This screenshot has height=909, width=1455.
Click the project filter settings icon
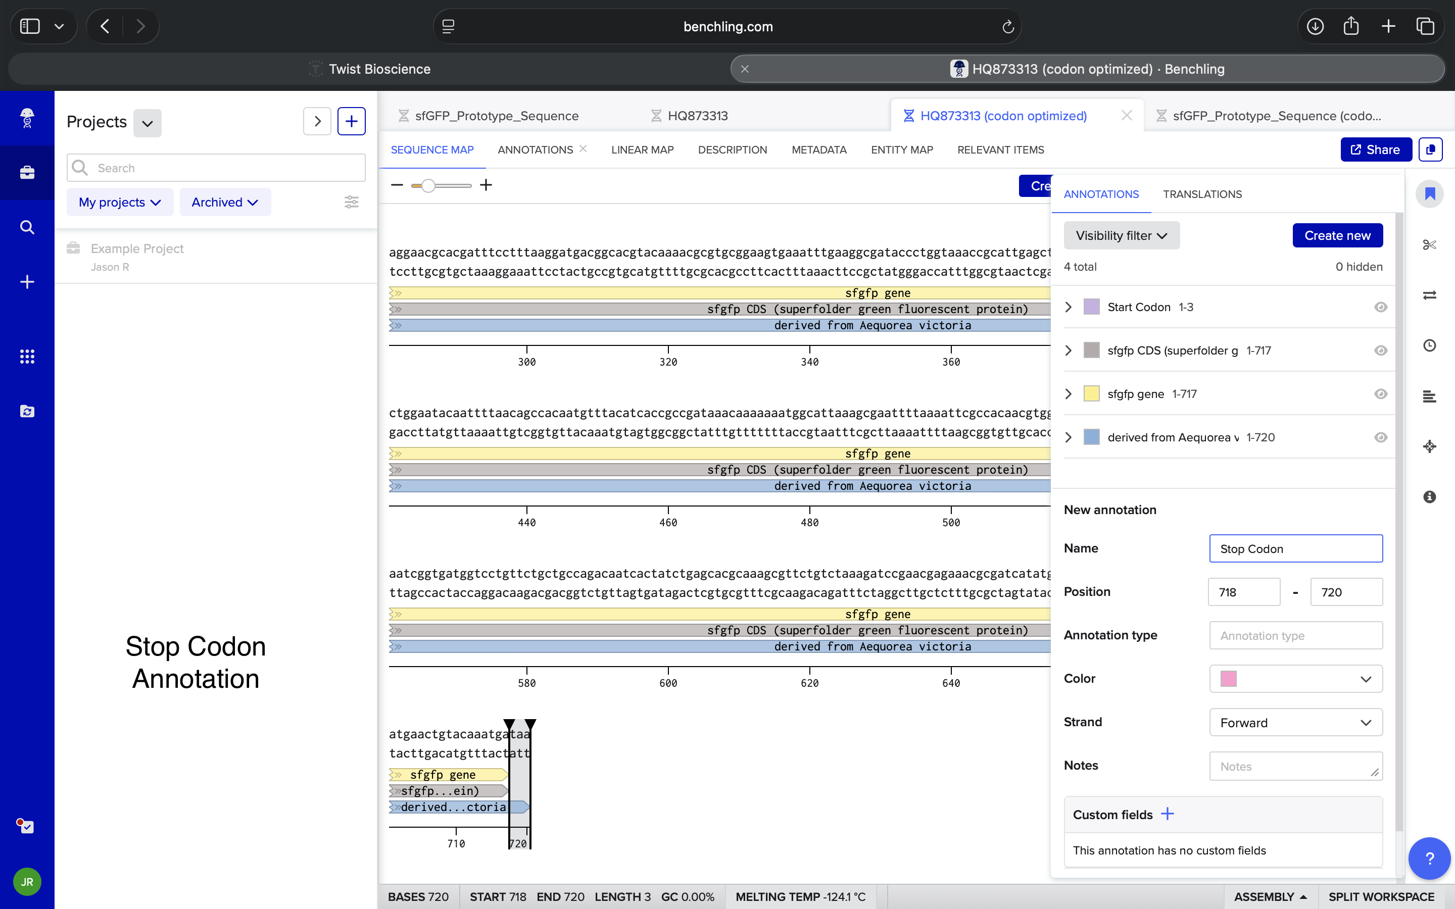click(351, 202)
